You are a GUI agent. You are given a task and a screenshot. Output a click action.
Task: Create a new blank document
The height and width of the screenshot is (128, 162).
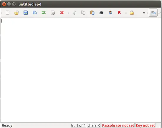(x=8, y=13)
